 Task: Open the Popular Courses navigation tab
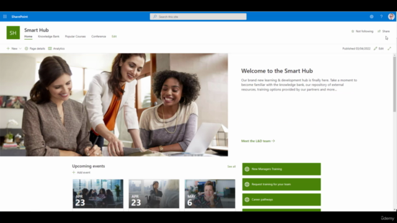(x=75, y=37)
